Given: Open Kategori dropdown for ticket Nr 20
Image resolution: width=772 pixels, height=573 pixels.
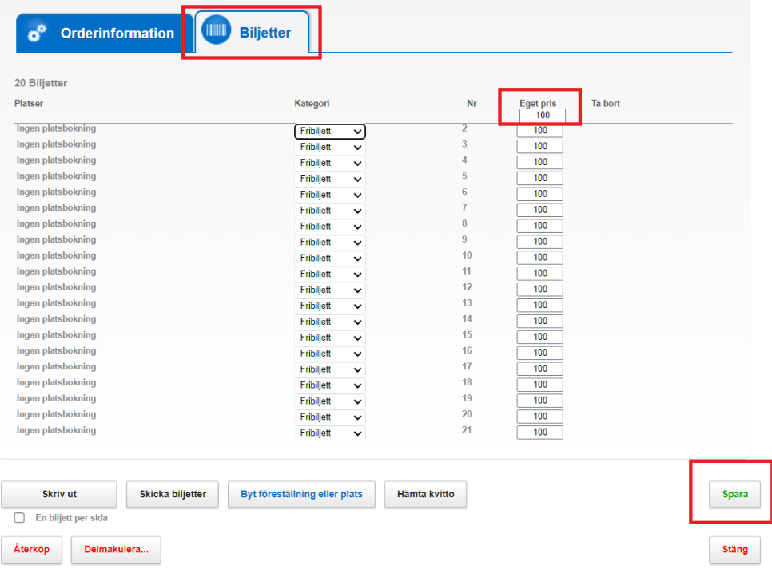Looking at the screenshot, I should (x=330, y=417).
